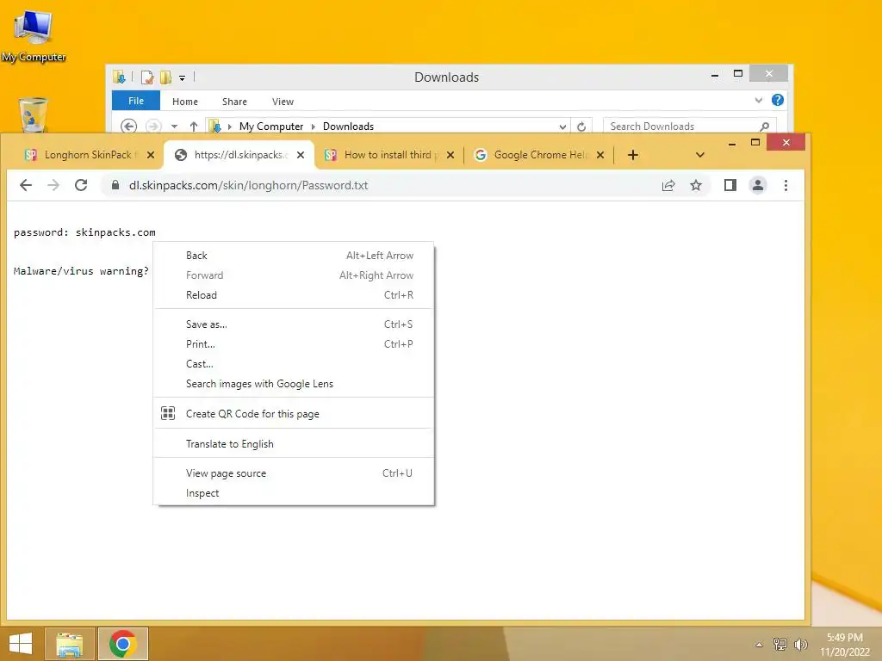Click Explorer back button in Downloads window

point(129,127)
